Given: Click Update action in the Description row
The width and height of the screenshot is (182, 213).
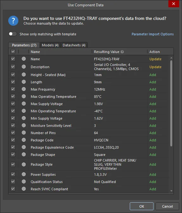Looking at the screenshot, I should click(x=155, y=67).
